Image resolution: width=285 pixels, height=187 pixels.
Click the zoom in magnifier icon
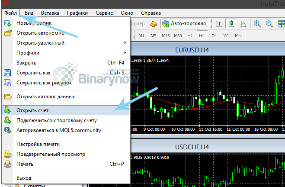257,24
